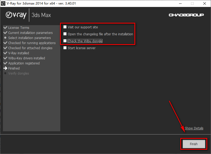The height and width of the screenshot is (154, 211).
Task: Enable the Visit our support site checkbox
Action: click(x=65, y=27)
